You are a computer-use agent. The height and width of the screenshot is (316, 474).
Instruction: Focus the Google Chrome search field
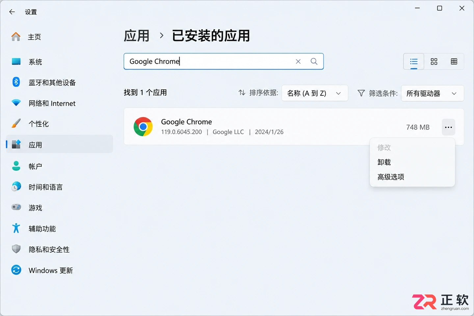point(224,62)
